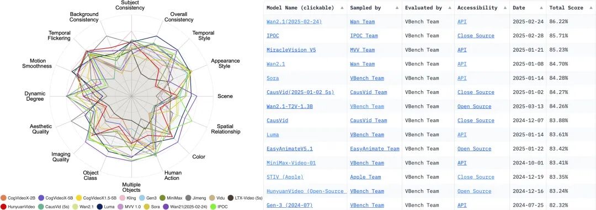The image size is (596, 210).
Task: Click the 86.22% total score cell
Action: pyautogui.click(x=558, y=21)
